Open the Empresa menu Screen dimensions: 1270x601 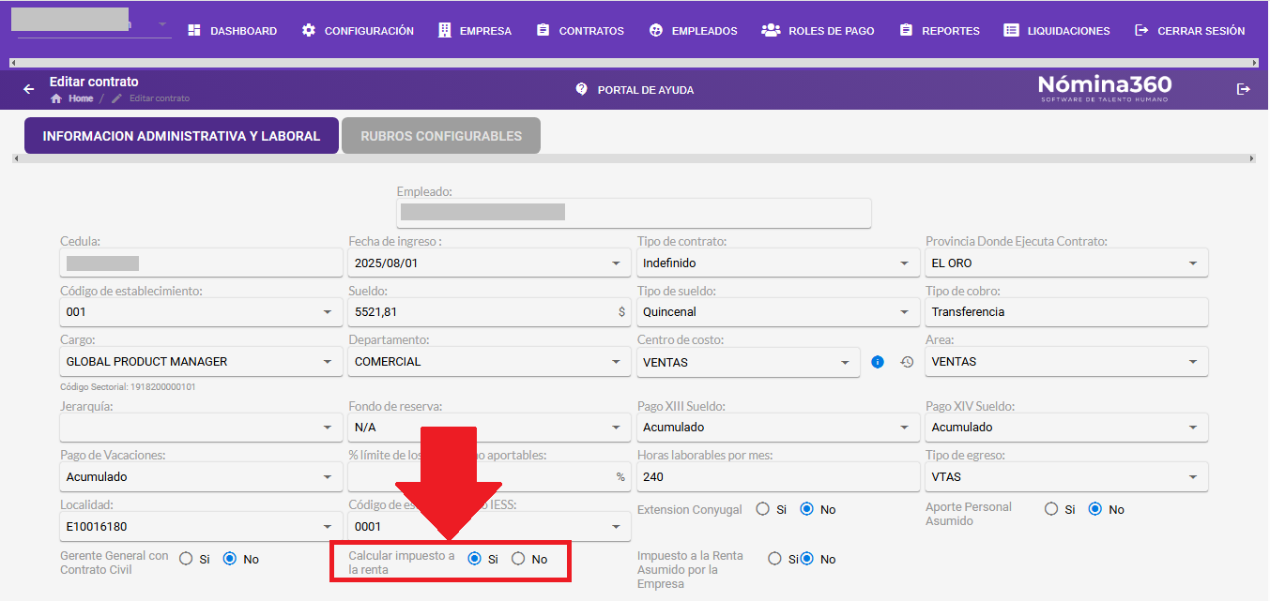tap(475, 31)
